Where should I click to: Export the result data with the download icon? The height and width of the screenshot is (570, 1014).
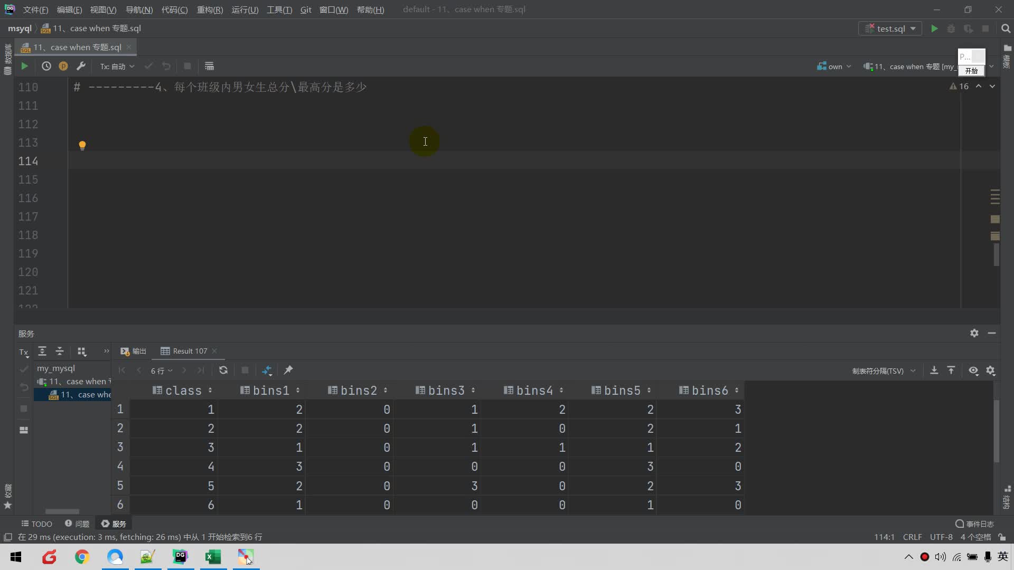click(x=934, y=370)
